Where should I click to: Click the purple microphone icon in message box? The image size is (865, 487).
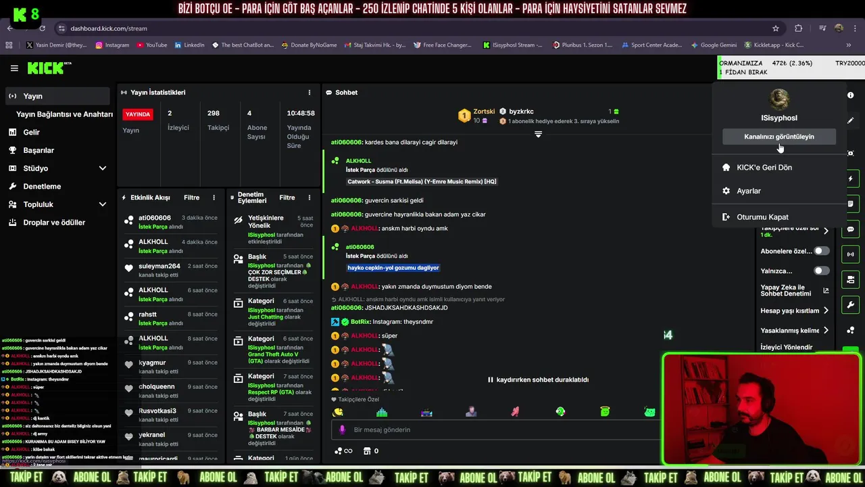coord(342,430)
